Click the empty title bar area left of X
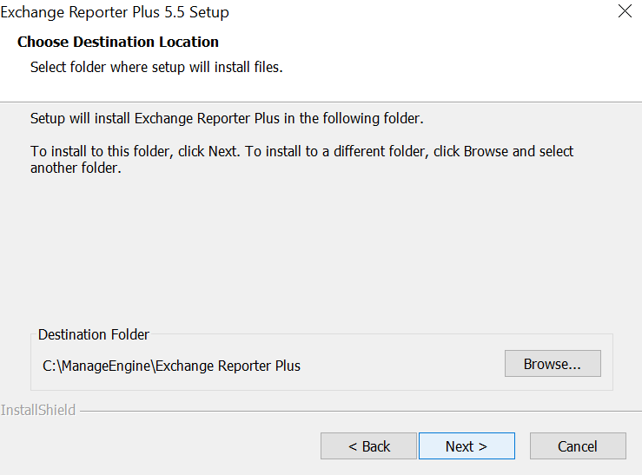The width and height of the screenshot is (642, 475). pyautogui.click(x=417, y=13)
